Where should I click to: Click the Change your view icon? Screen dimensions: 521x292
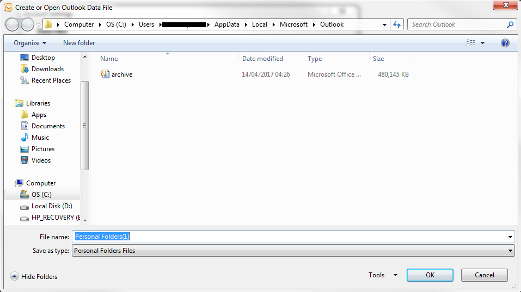(470, 43)
